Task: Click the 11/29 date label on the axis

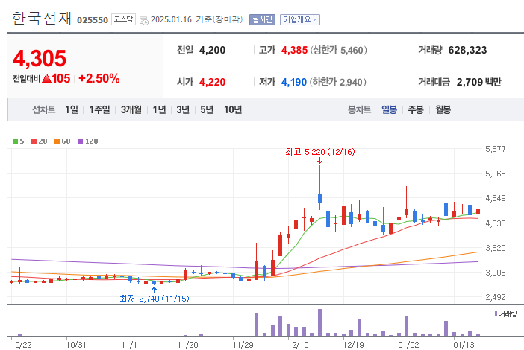Action: (x=243, y=344)
